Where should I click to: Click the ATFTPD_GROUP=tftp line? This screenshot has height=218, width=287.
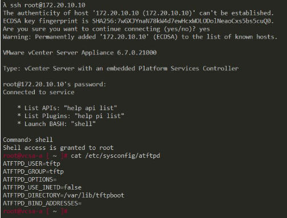pos(34,171)
